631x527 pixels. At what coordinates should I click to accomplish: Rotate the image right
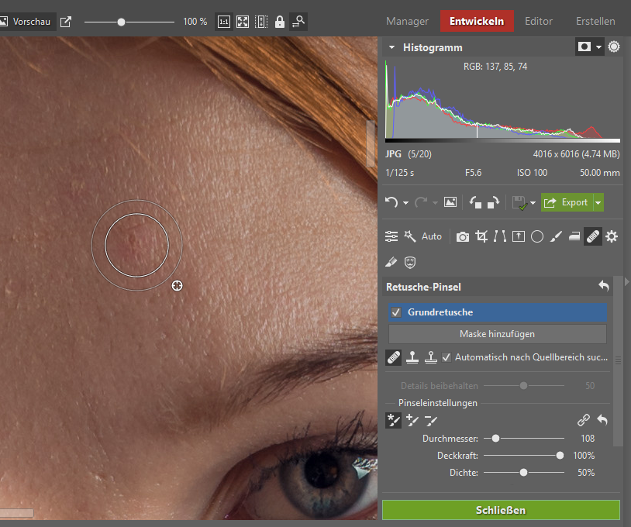pos(493,202)
